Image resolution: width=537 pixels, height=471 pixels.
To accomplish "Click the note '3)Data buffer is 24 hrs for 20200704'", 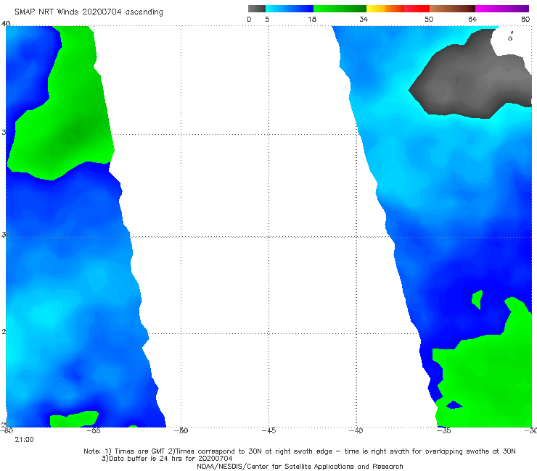I will (x=167, y=459).
